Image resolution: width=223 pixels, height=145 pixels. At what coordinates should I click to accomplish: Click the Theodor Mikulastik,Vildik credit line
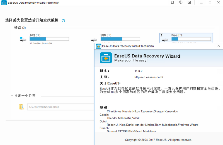point(123,118)
